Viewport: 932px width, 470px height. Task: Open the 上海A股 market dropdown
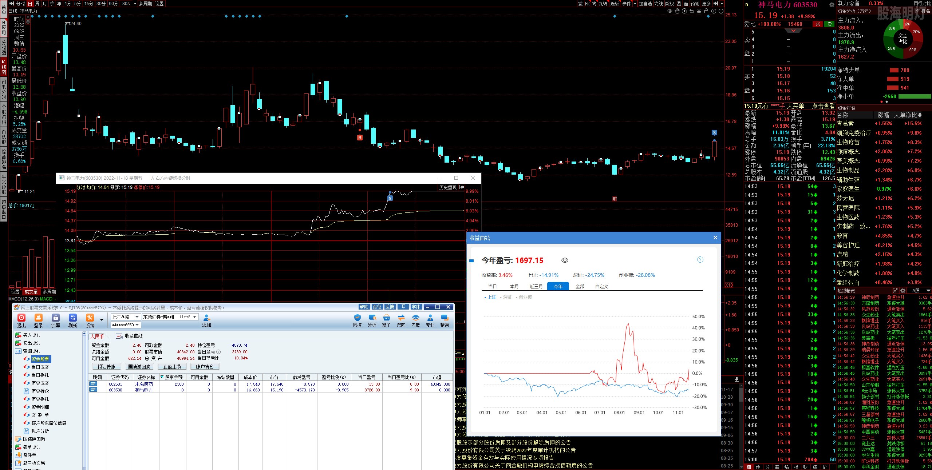126,317
